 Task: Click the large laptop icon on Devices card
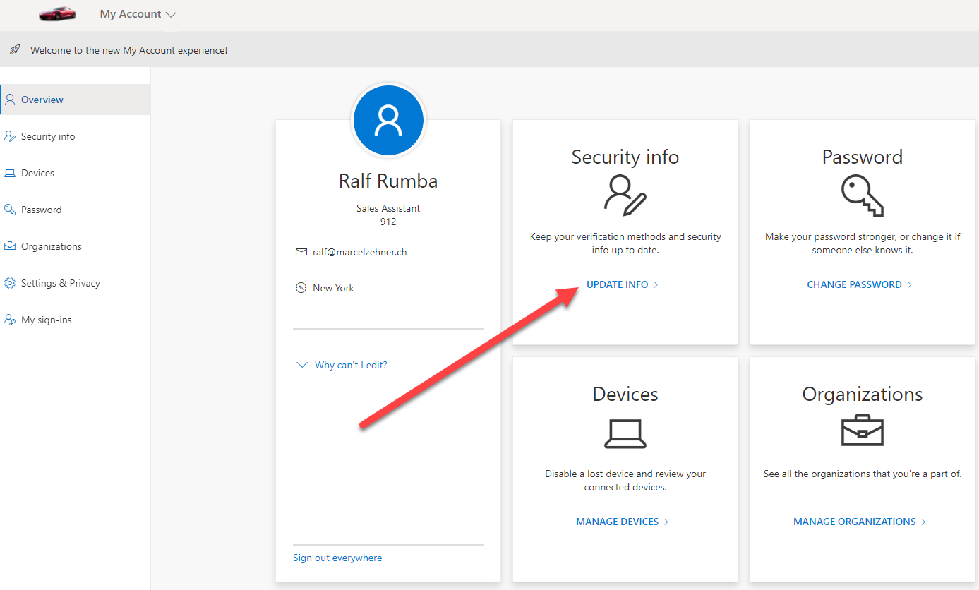(625, 433)
